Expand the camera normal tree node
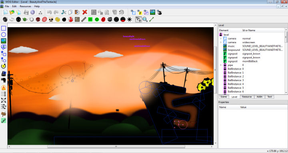This screenshot has height=153, width=288. pyautogui.click(x=221, y=38)
